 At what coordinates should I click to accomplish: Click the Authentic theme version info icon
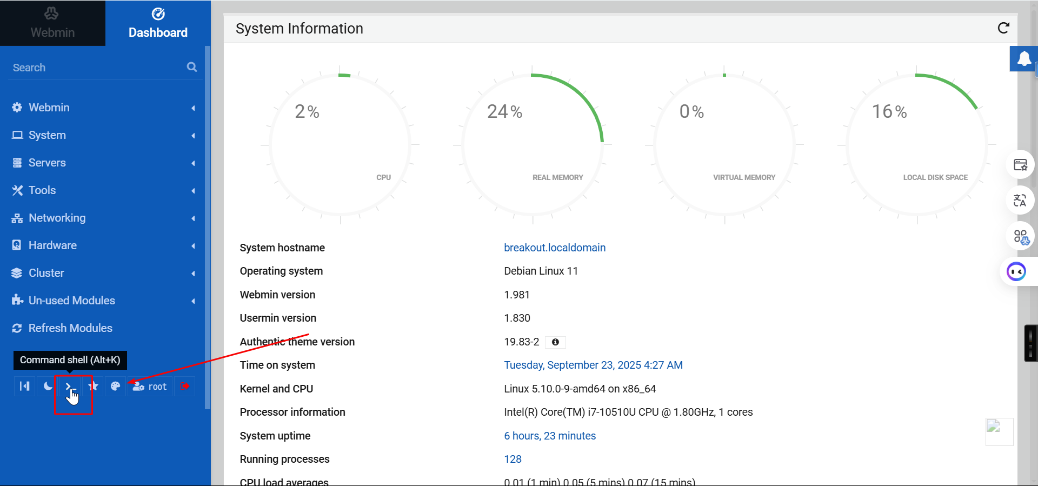tap(555, 342)
